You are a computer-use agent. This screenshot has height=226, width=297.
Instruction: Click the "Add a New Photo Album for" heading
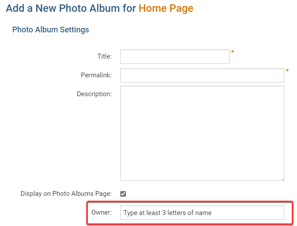(71, 8)
